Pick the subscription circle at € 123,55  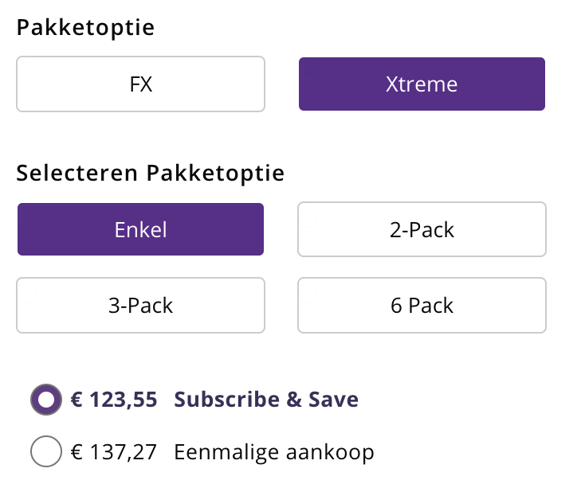[x=46, y=400]
